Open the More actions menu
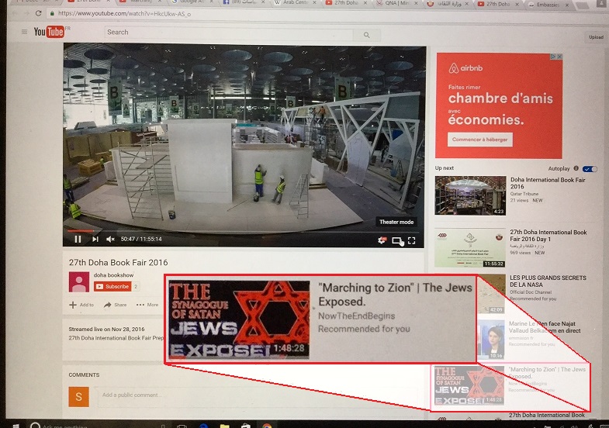The width and height of the screenshot is (609, 428). click(147, 305)
